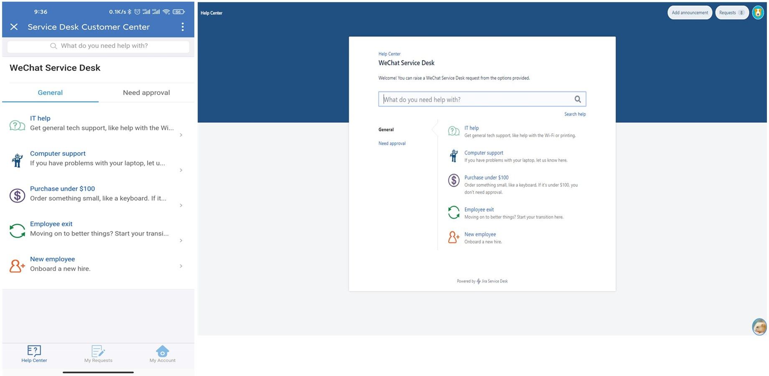Open mobile 'IT help' request title
Screen dimensions: 769x376
(40, 118)
